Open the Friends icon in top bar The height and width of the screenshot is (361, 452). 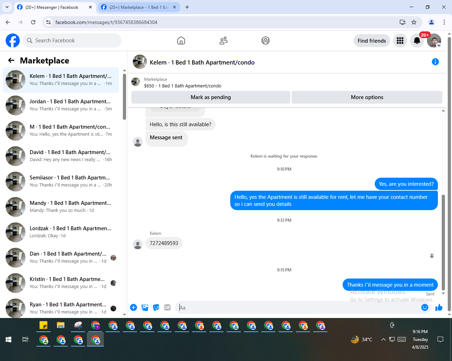[x=224, y=41]
